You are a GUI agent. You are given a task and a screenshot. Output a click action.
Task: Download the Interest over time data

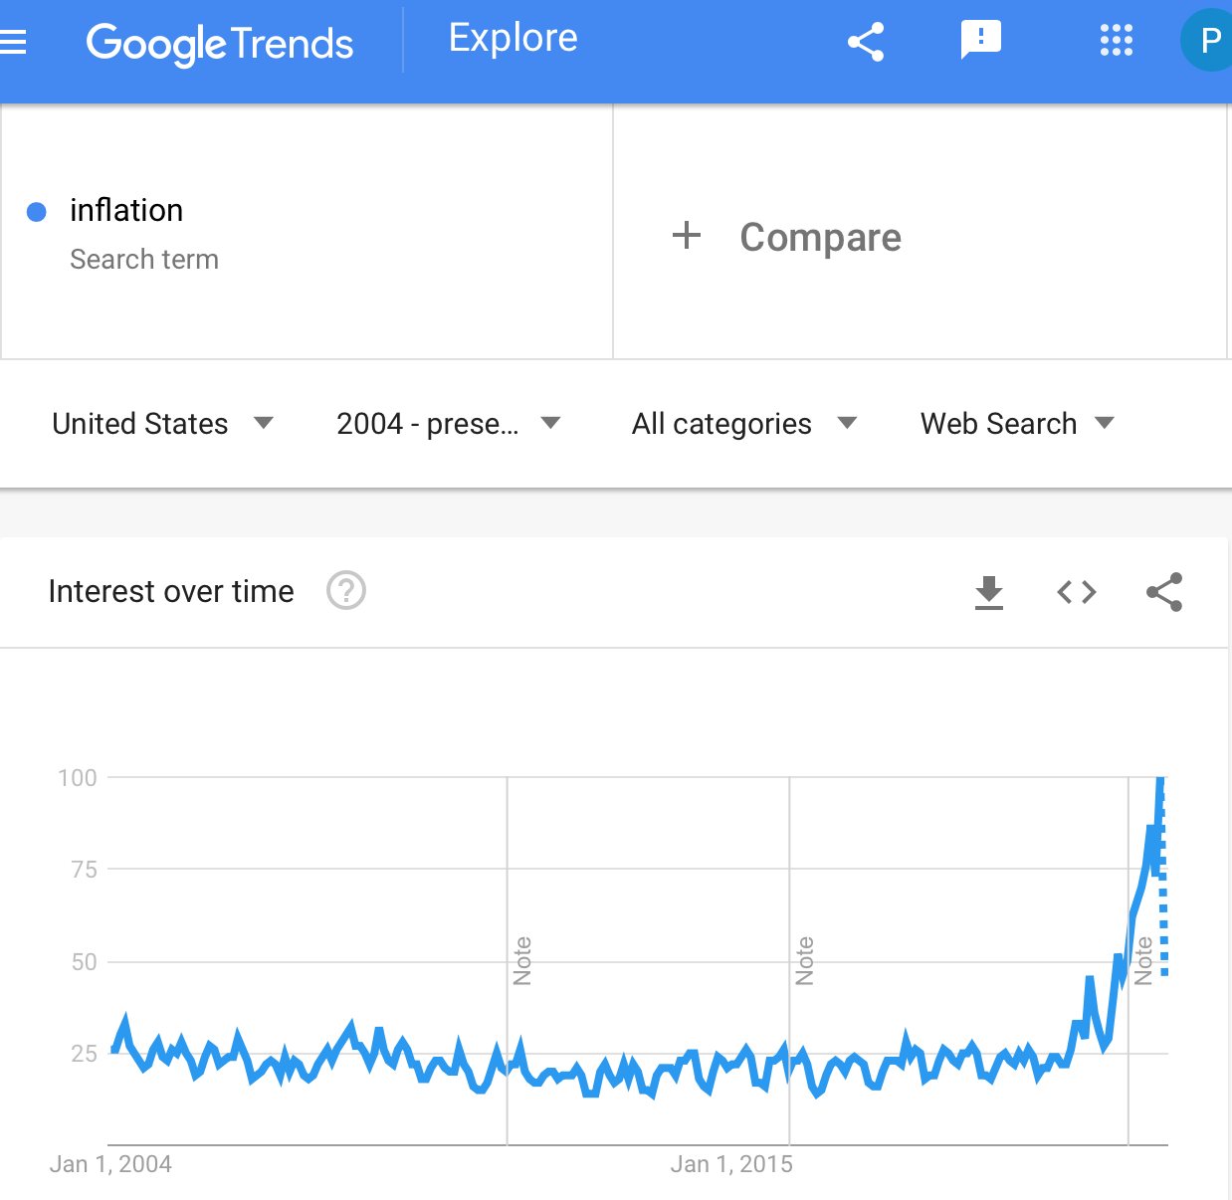[x=989, y=592]
